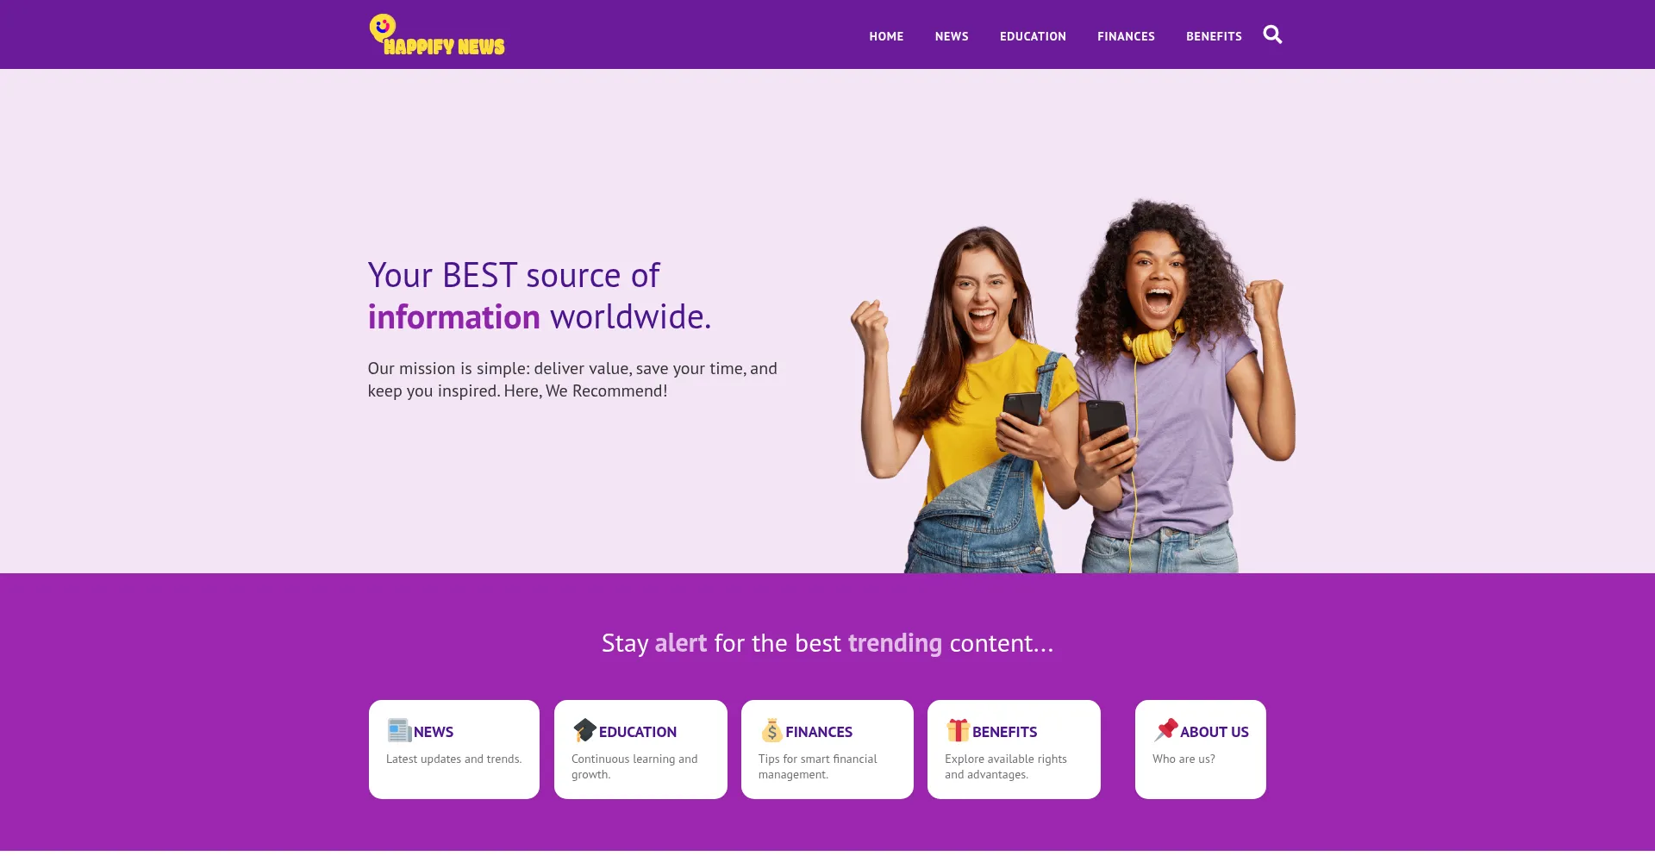
Task: Click the hero photo of two women
Action: pos(1073,385)
